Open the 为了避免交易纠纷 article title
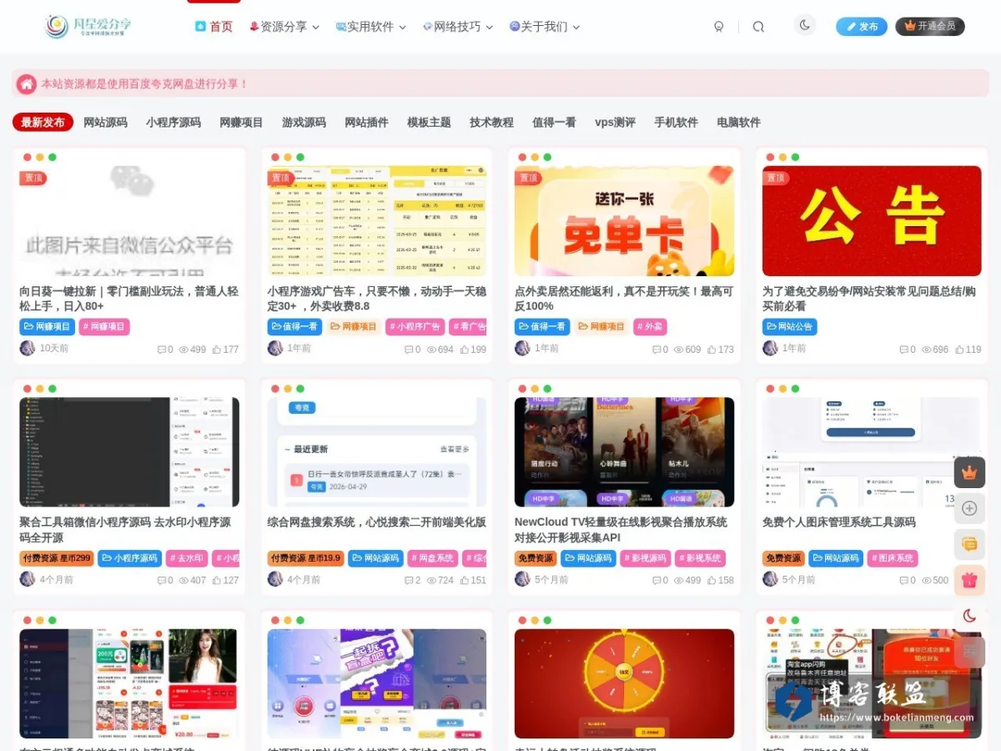 (x=872, y=299)
